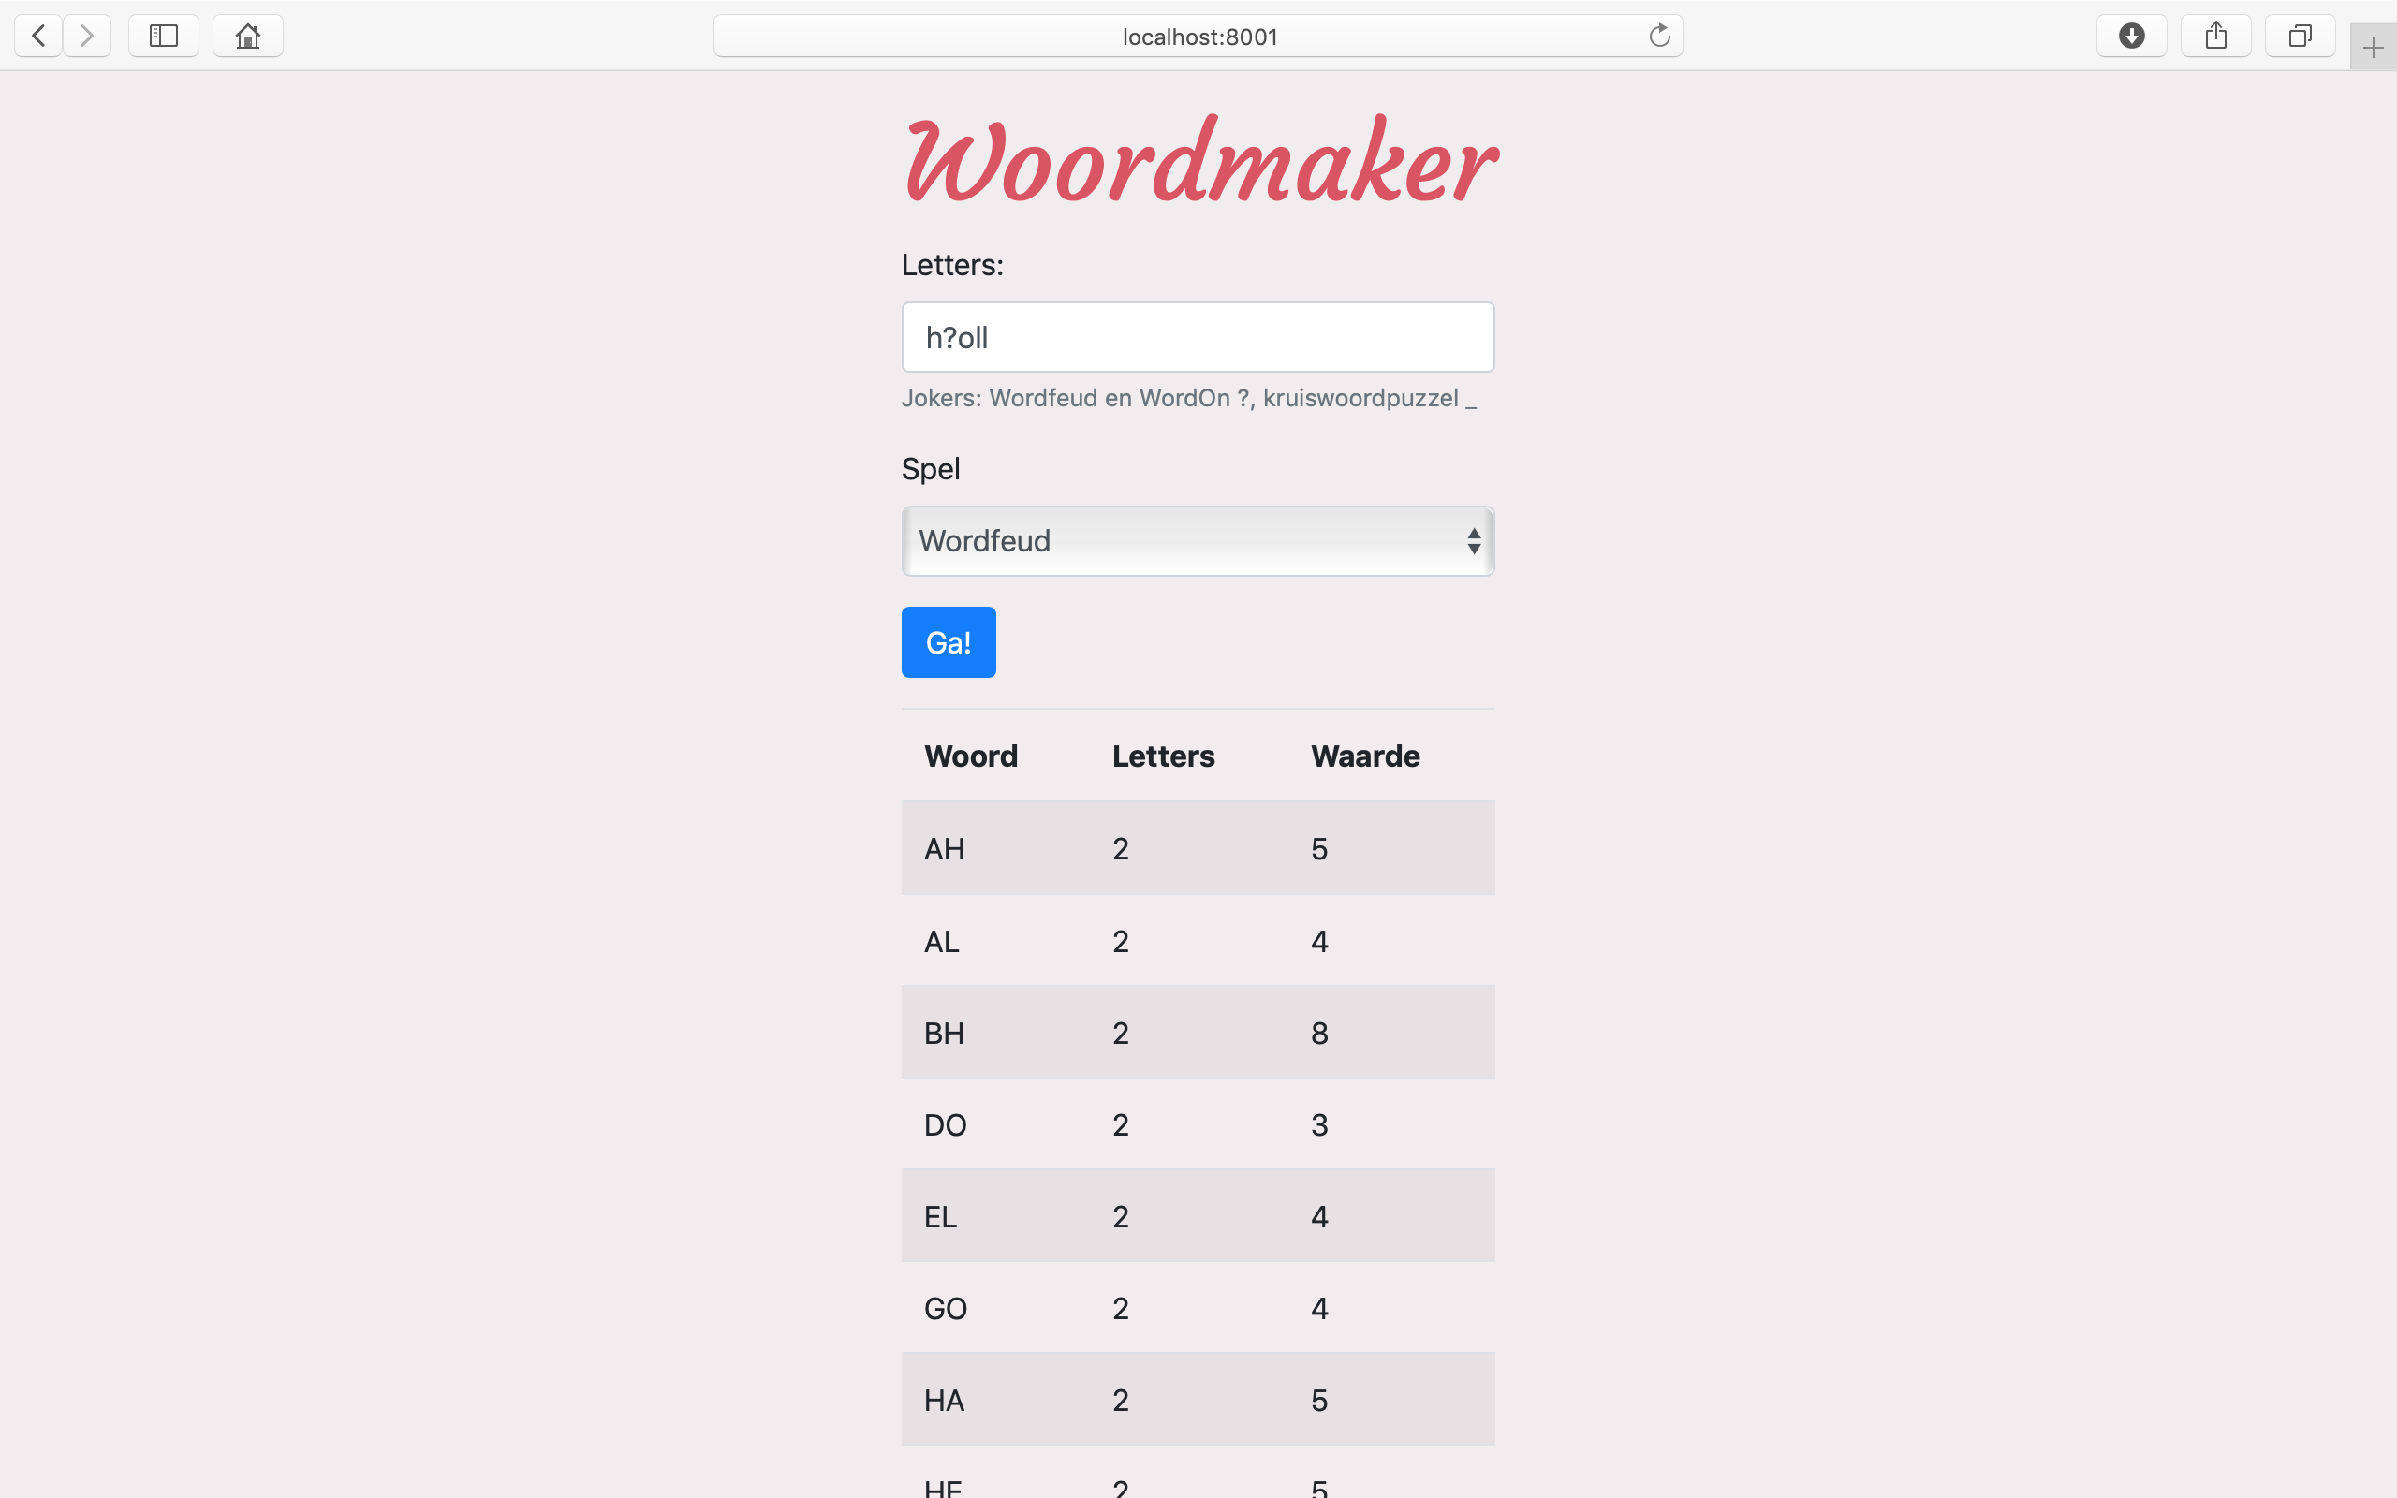This screenshot has width=2397, height=1498.
Task: Show the Downloads icon
Action: [2131, 37]
